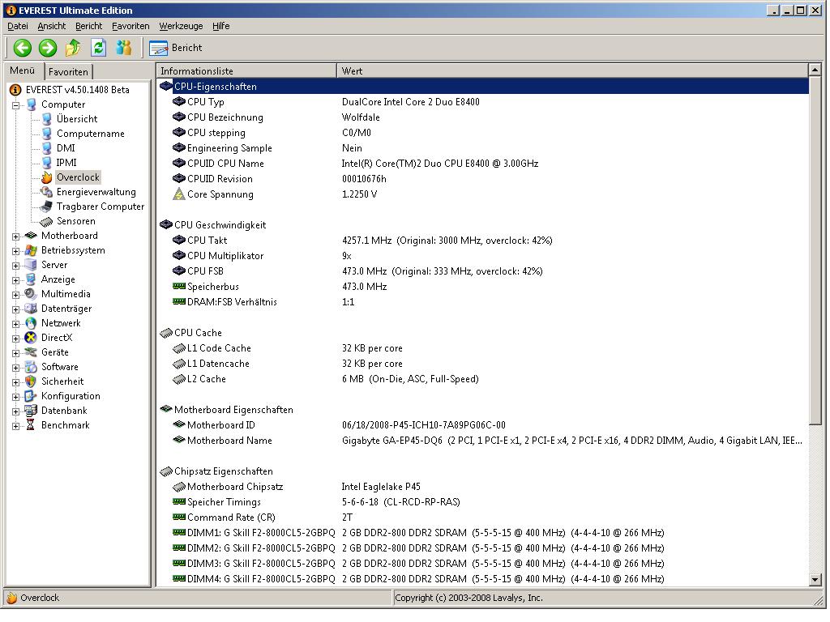Click the Refresh toolbar icon

pos(98,48)
